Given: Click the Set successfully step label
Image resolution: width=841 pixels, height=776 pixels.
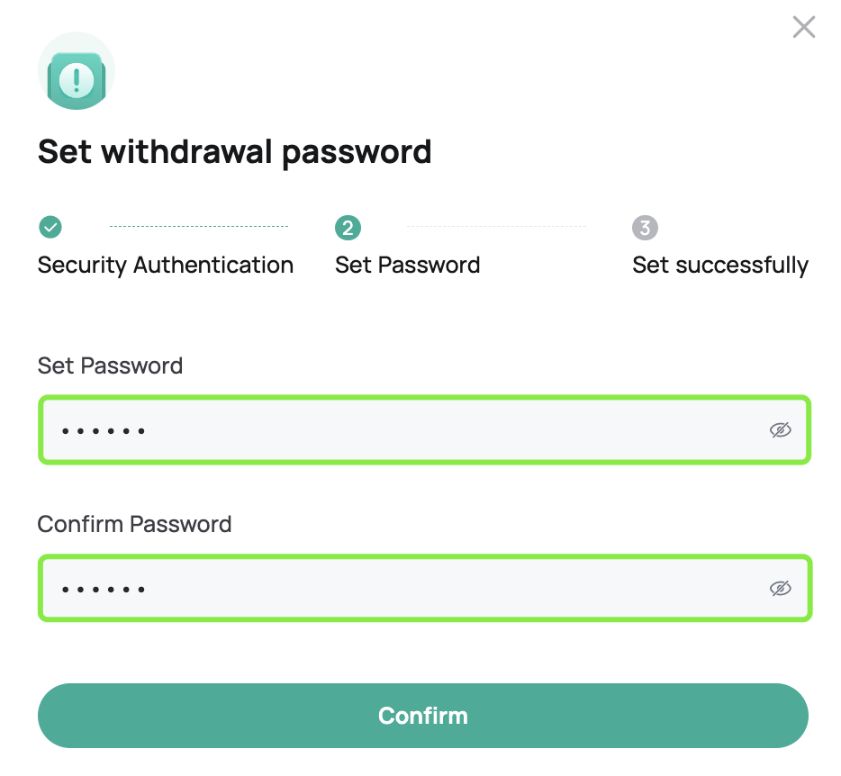Looking at the screenshot, I should click(x=720, y=265).
